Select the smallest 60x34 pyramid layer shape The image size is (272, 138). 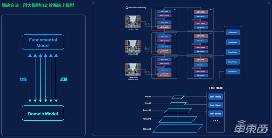(x=178, y=97)
